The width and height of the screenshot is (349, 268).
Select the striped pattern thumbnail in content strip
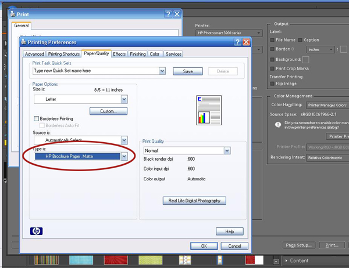point(47,260)
